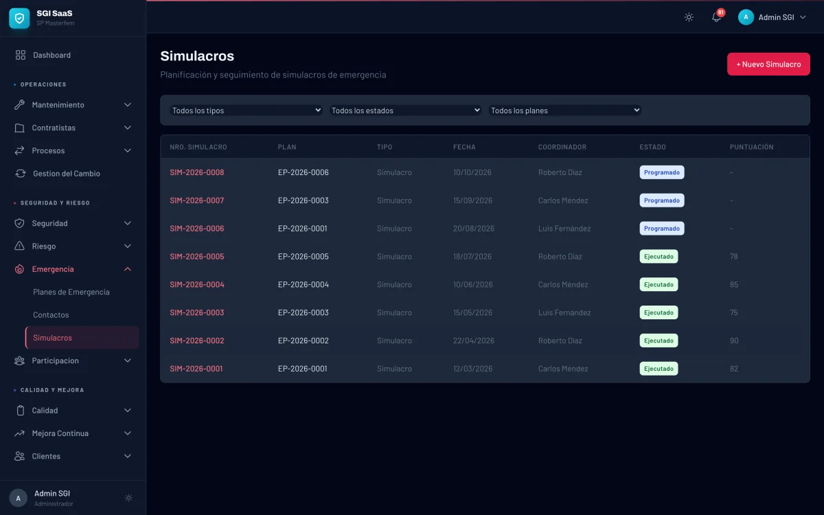This screenshot has height=515, width=824.
Task: Click the Mantenimiento wrench icon
Action: (19, 105)
